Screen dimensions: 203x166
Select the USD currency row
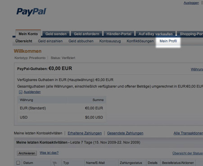(62, 117)
